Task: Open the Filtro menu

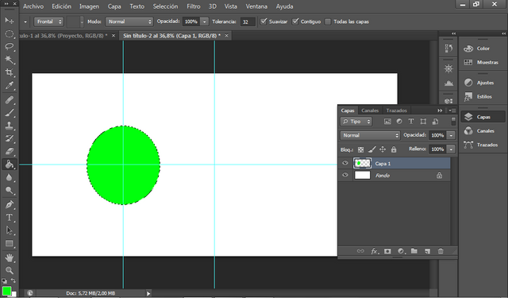Action: point(194,6)
